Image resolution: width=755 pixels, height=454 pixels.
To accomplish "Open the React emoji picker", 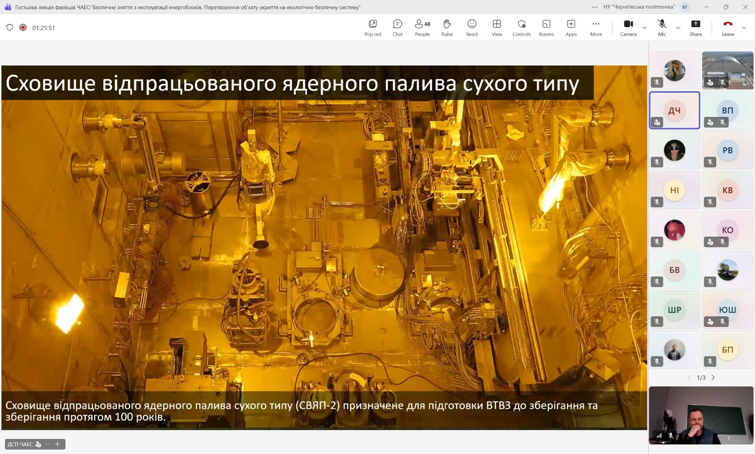I will click(x=472, y=28).
